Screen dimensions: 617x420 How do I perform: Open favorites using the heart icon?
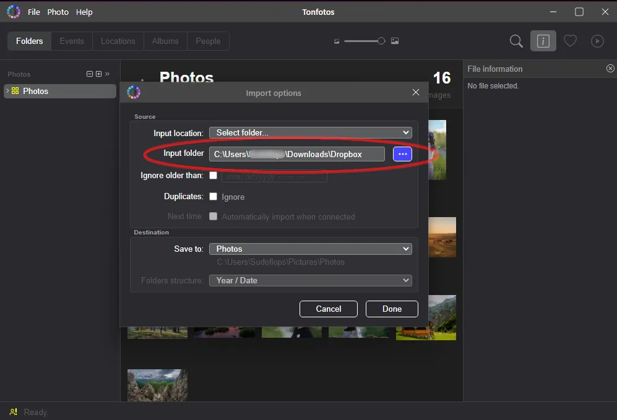pyautogui.click(x=570, y=41)
